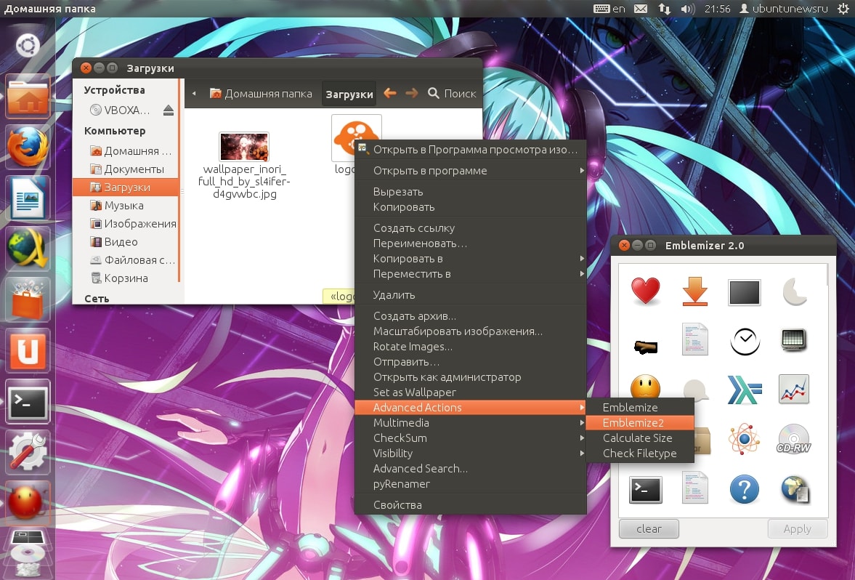Choose the dark monitor screen emblem
This screenshot has width=855, height=580.
click(745, 292)
